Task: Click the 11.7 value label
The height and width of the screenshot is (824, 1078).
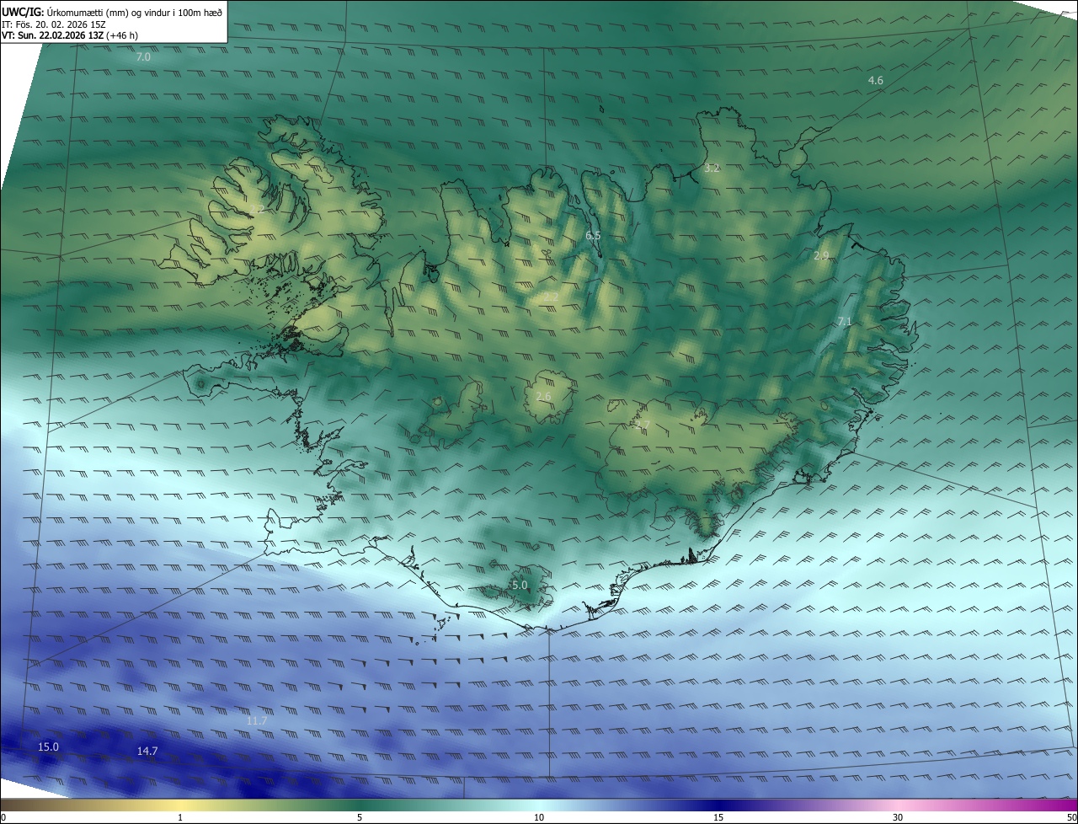Action: click(257, 720)
